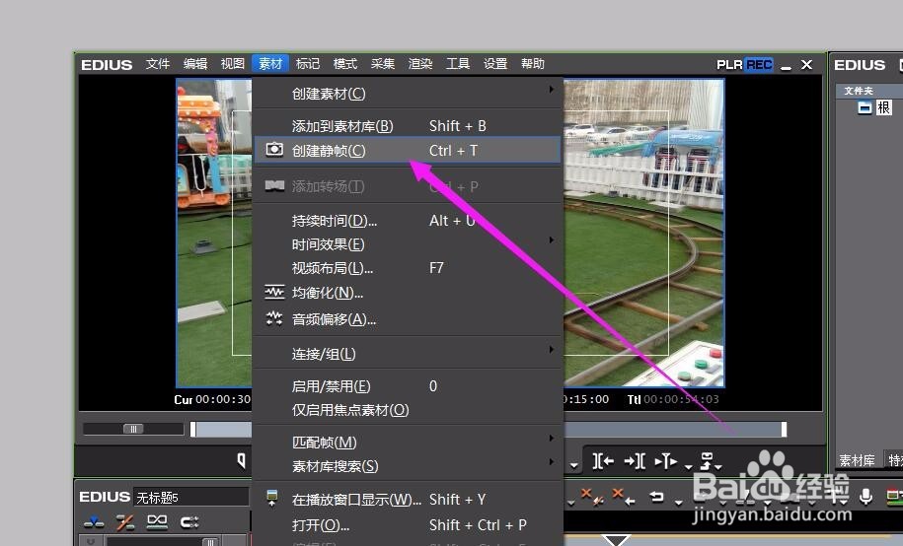903x546 pixels.
Task: Click the set Out point icon
Action: (x=634, y=461)
